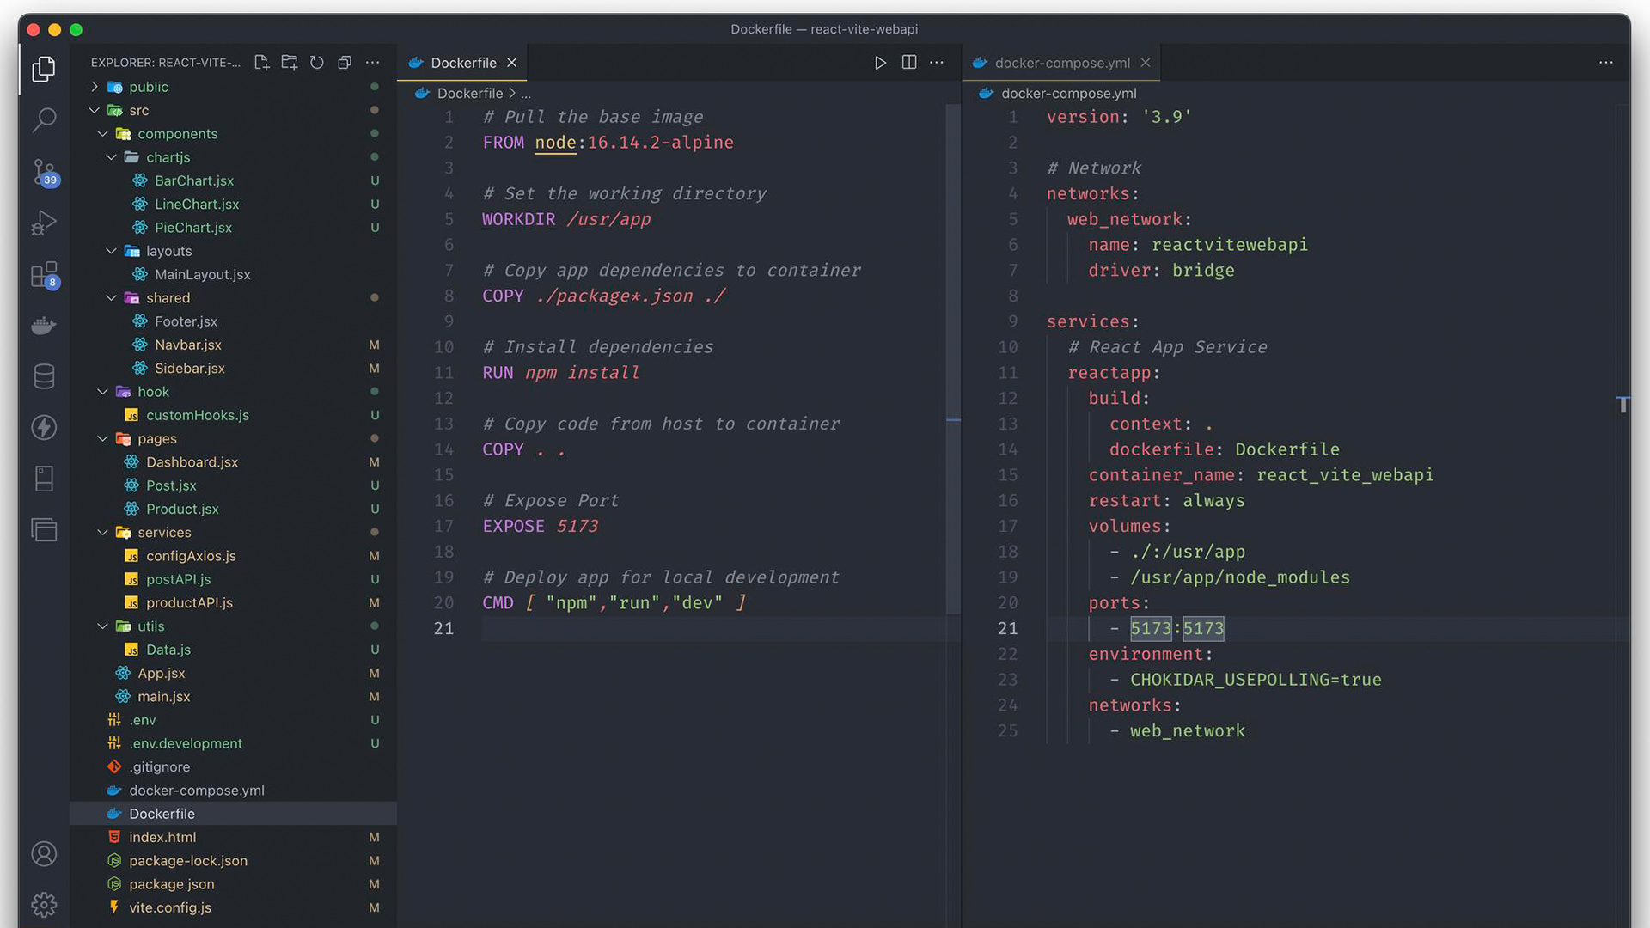Click the run button in editor toolbar
Viewport: 1650px width, 928px height.
click(x=881, y=63)
